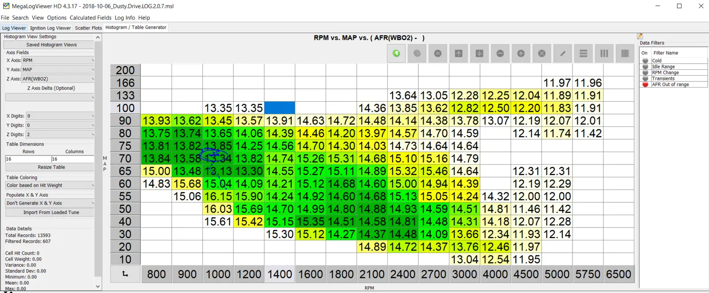The height and width of the screenshot is (293, 709).
Task: Click the Import From Loaded Tune button
Action: (x=50, y=213)
